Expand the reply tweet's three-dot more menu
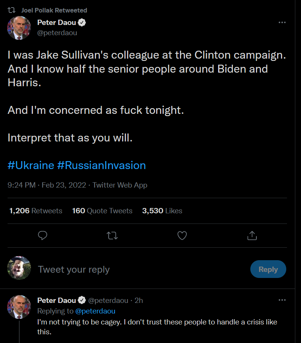 click(x=282, y=300)
